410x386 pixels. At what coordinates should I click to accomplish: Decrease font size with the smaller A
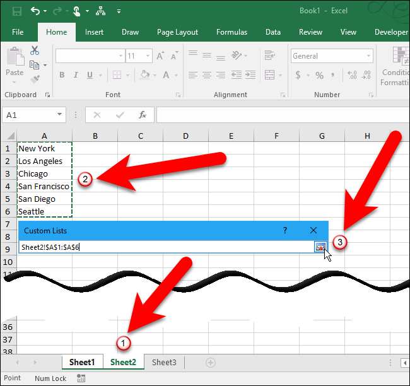[174, 56]
